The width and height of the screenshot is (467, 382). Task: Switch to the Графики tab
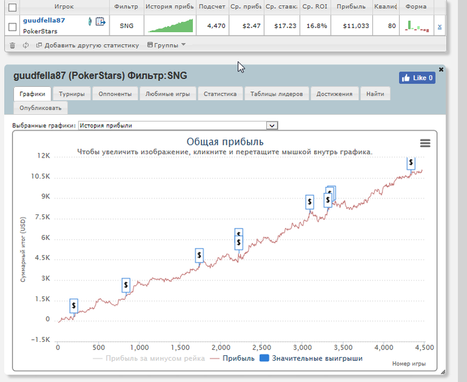[x=32, y=94]
